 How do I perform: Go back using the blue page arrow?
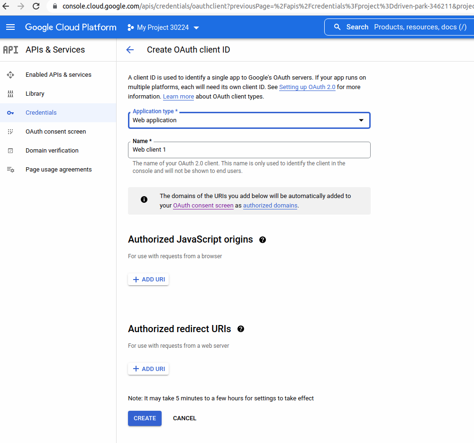click(x=130, y=50)
